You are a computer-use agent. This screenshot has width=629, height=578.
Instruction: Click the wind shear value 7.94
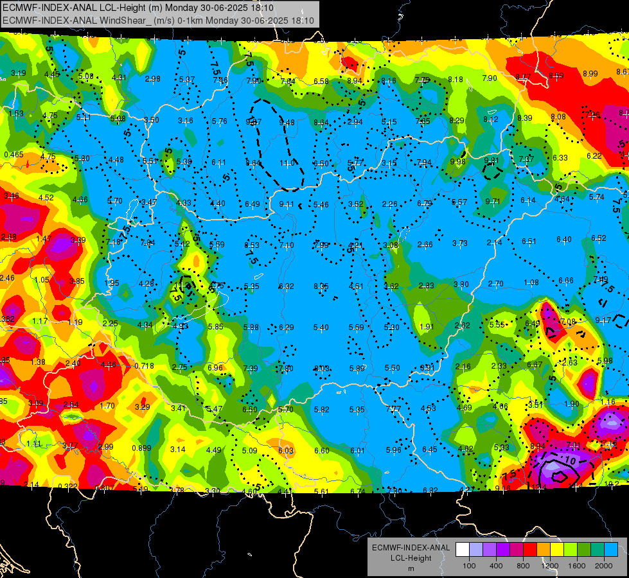click(424, 162)
